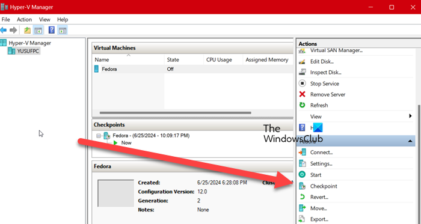Toggle the Show/Hide Console Tree toolbar icon

coord(38,30)
